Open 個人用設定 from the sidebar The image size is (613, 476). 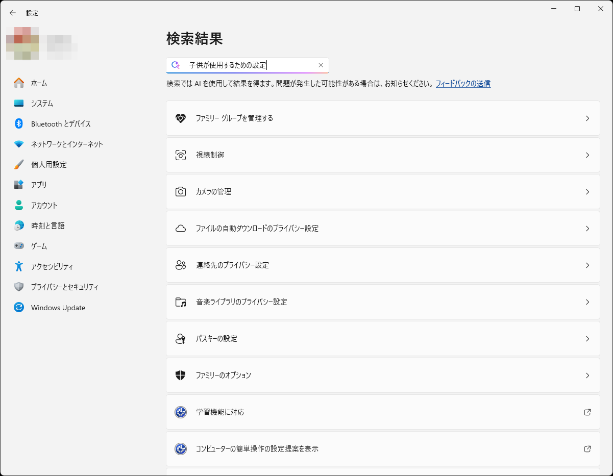(x=48, y=164)
